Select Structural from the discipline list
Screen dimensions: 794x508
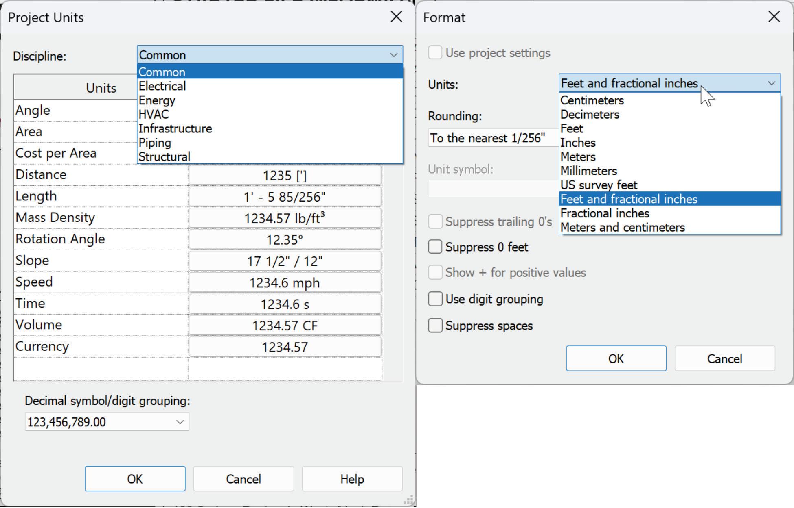click(165, 157)
